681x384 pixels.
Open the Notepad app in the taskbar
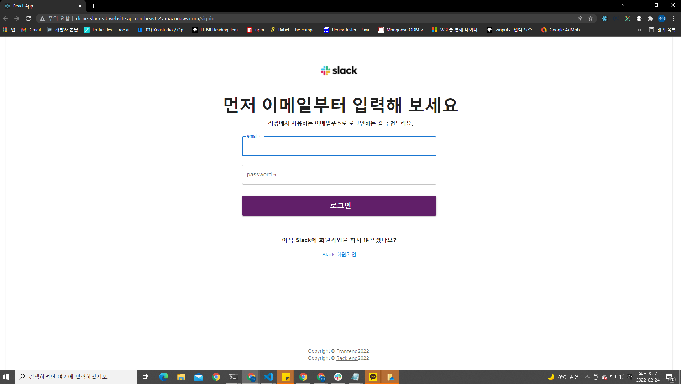(x=355, y=377)
